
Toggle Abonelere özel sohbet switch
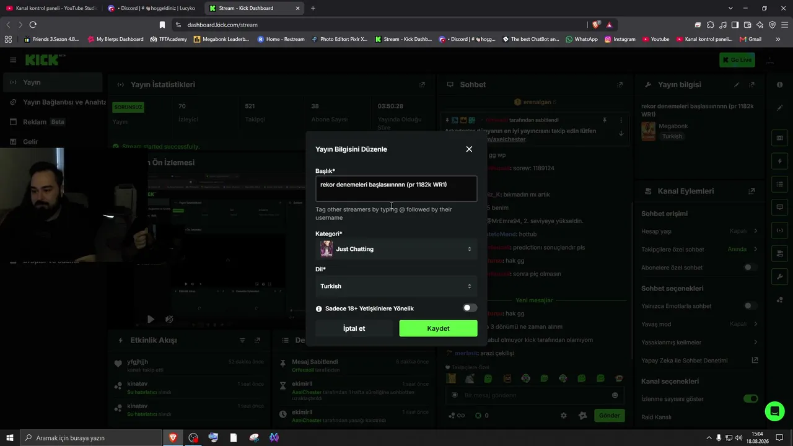point(750,268)
